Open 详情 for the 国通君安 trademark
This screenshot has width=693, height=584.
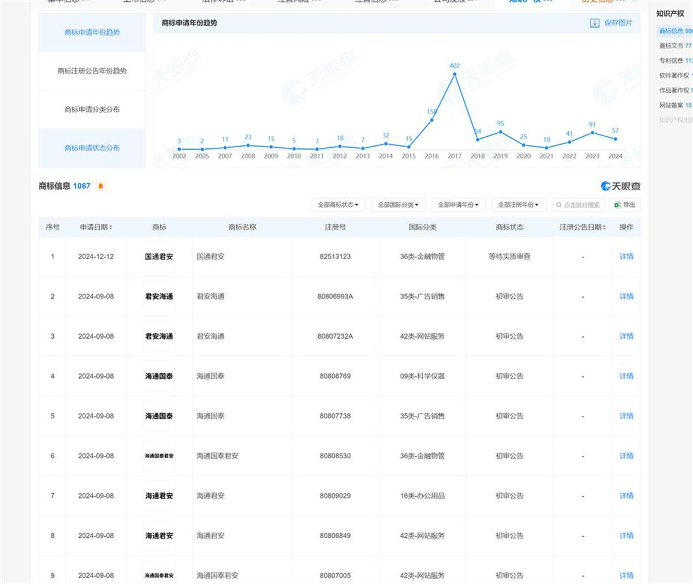tap(626, 257)
